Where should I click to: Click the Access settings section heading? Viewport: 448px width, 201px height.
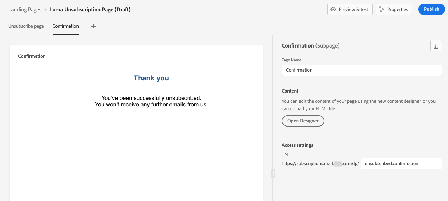pyautogui.click(x=297, y=145)
